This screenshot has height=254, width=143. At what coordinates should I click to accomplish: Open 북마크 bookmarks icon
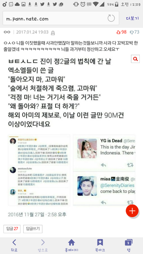click(100, 245)
